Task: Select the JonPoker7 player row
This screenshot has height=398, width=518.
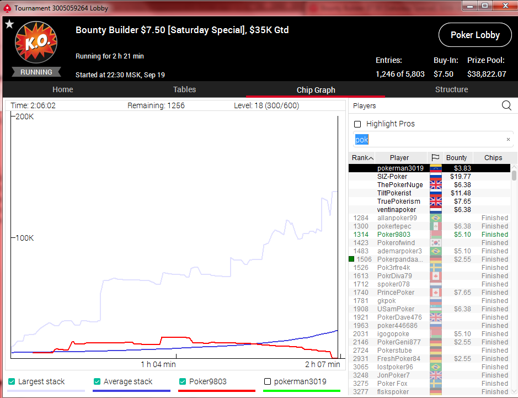Action: click(429, 375)
